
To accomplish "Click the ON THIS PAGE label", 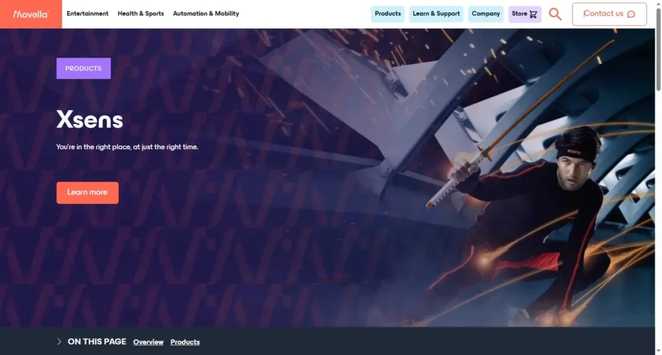I will 97,341.
